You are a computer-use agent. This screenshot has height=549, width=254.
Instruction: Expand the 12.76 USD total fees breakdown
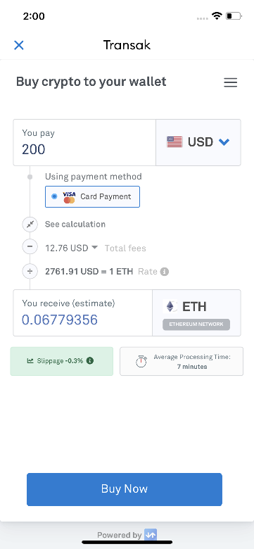pyautogui.click(x=72, y=248)
